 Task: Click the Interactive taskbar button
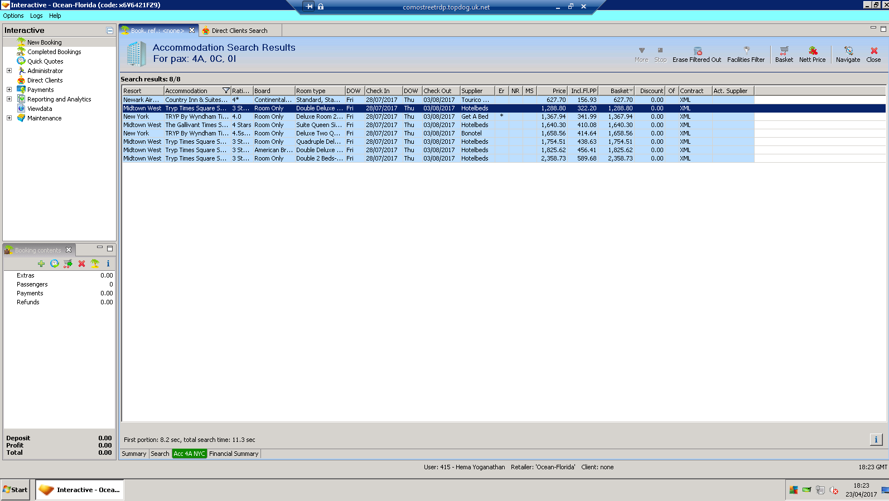[80, 490]
